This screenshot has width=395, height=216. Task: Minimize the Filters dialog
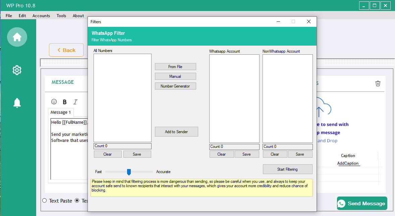[278, 22]
